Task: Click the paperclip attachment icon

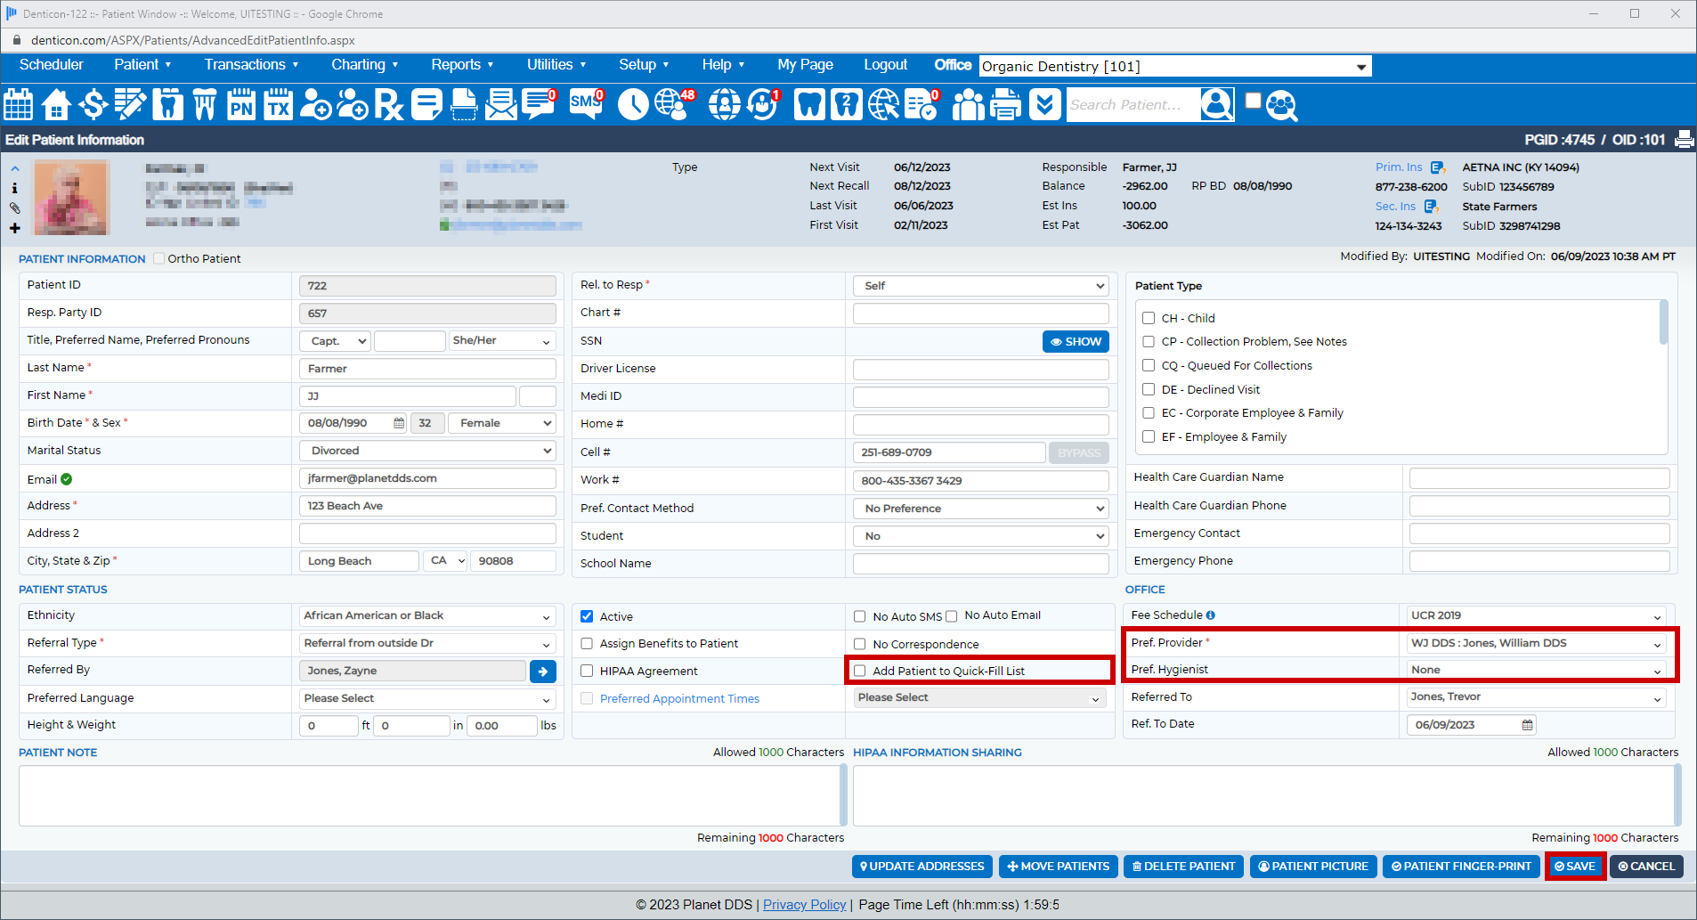Action: click(14, 208)
